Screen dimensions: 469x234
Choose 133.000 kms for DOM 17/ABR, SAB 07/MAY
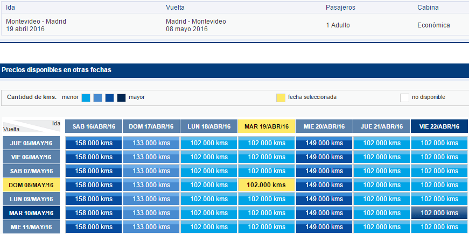coord(151,171)
